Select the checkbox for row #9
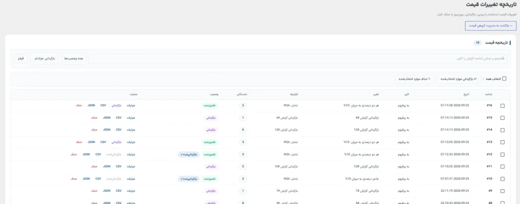The height and width of the screenshot is (204, 520). click(502, 191)
